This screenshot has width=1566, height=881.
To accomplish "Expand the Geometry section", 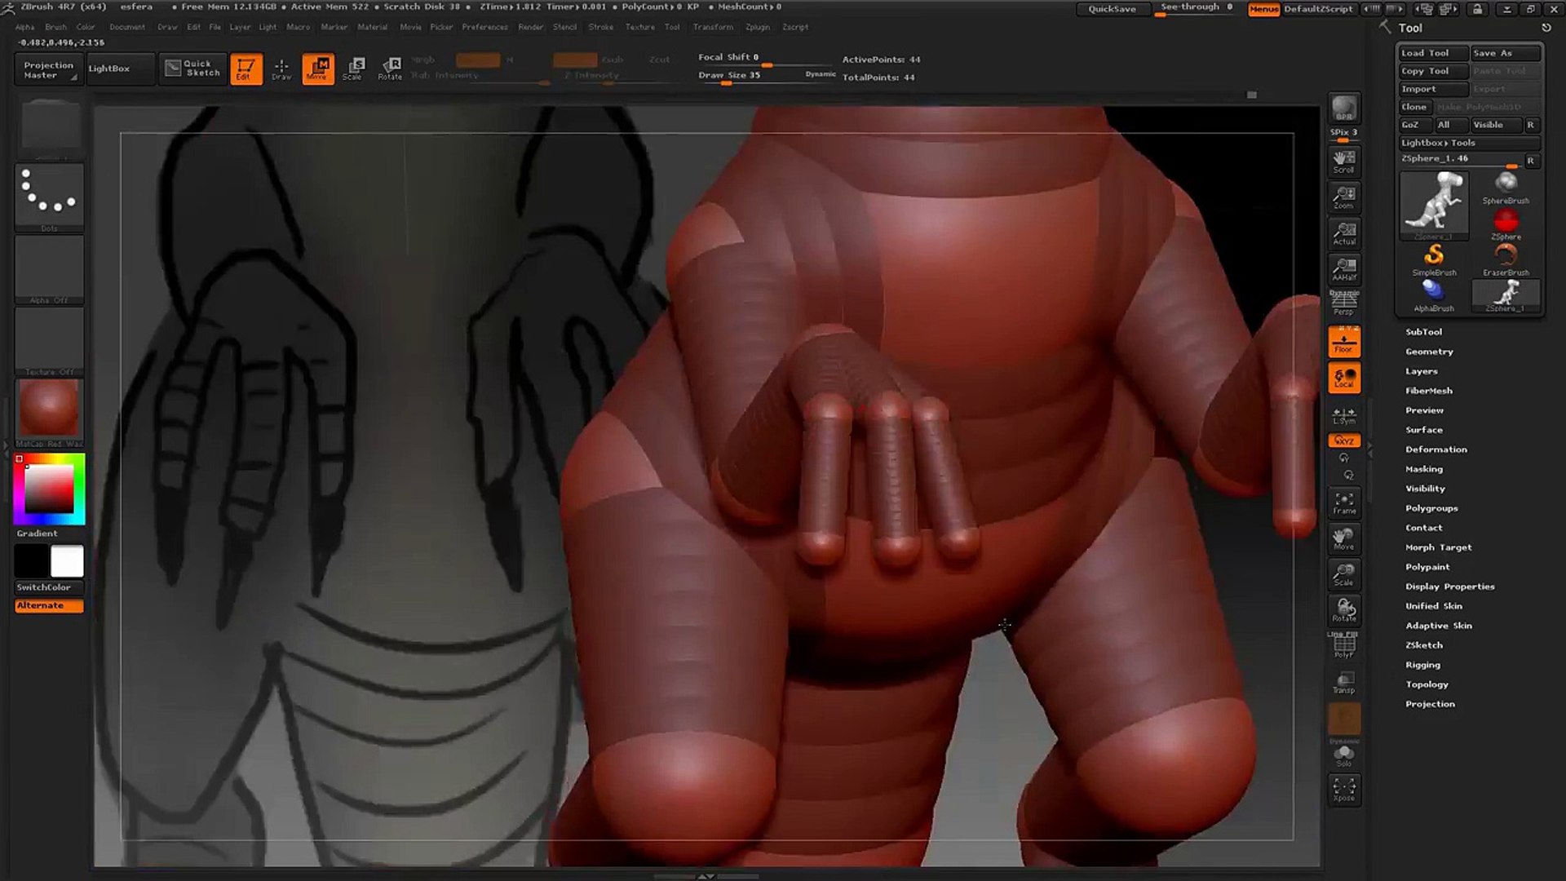I will point(1429,352).
